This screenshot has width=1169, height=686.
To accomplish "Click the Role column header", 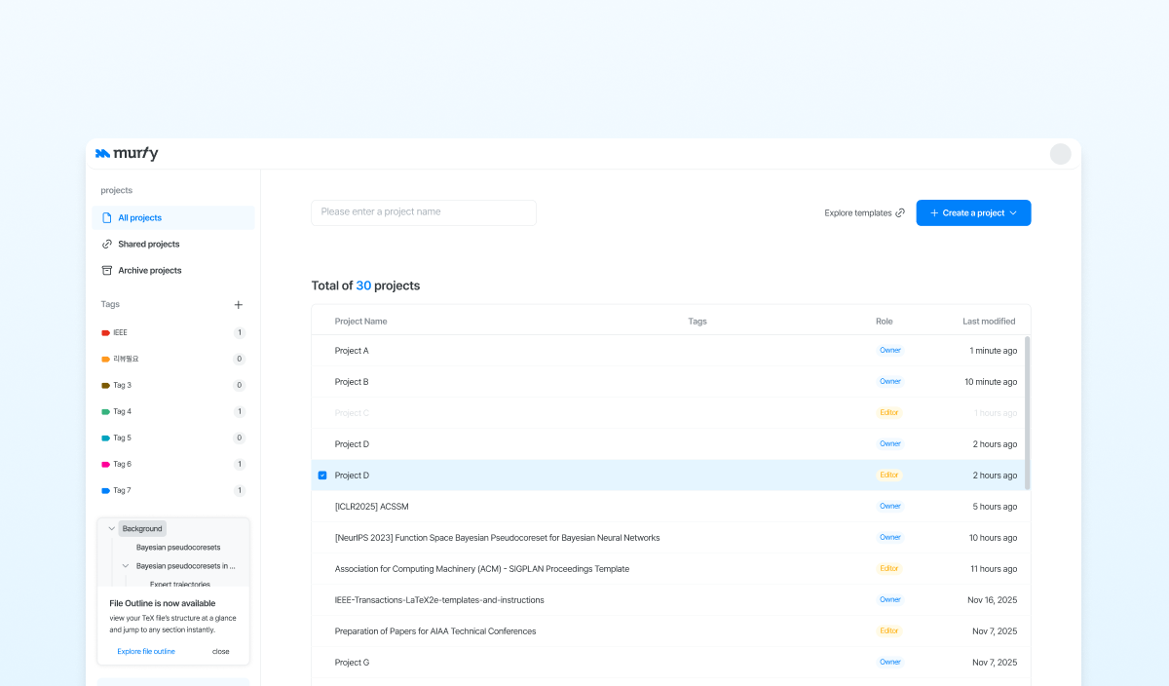I will [884, 322].
